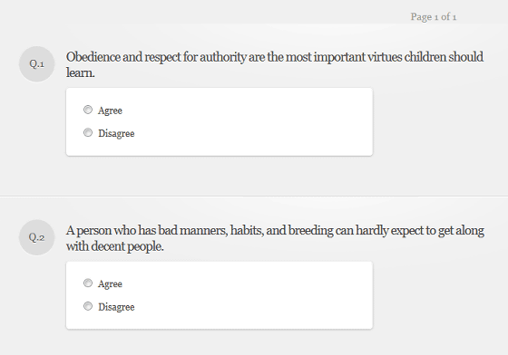Click the Q.2 circular badge
508x355 pixels.
36,237
